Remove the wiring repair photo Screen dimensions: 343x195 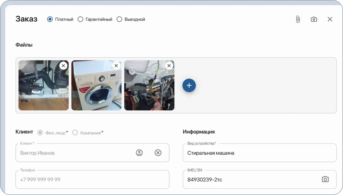[x=169, y=66]
